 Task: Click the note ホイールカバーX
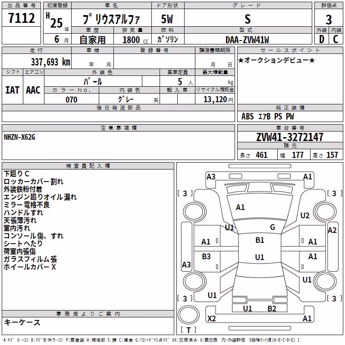point(30,267)
